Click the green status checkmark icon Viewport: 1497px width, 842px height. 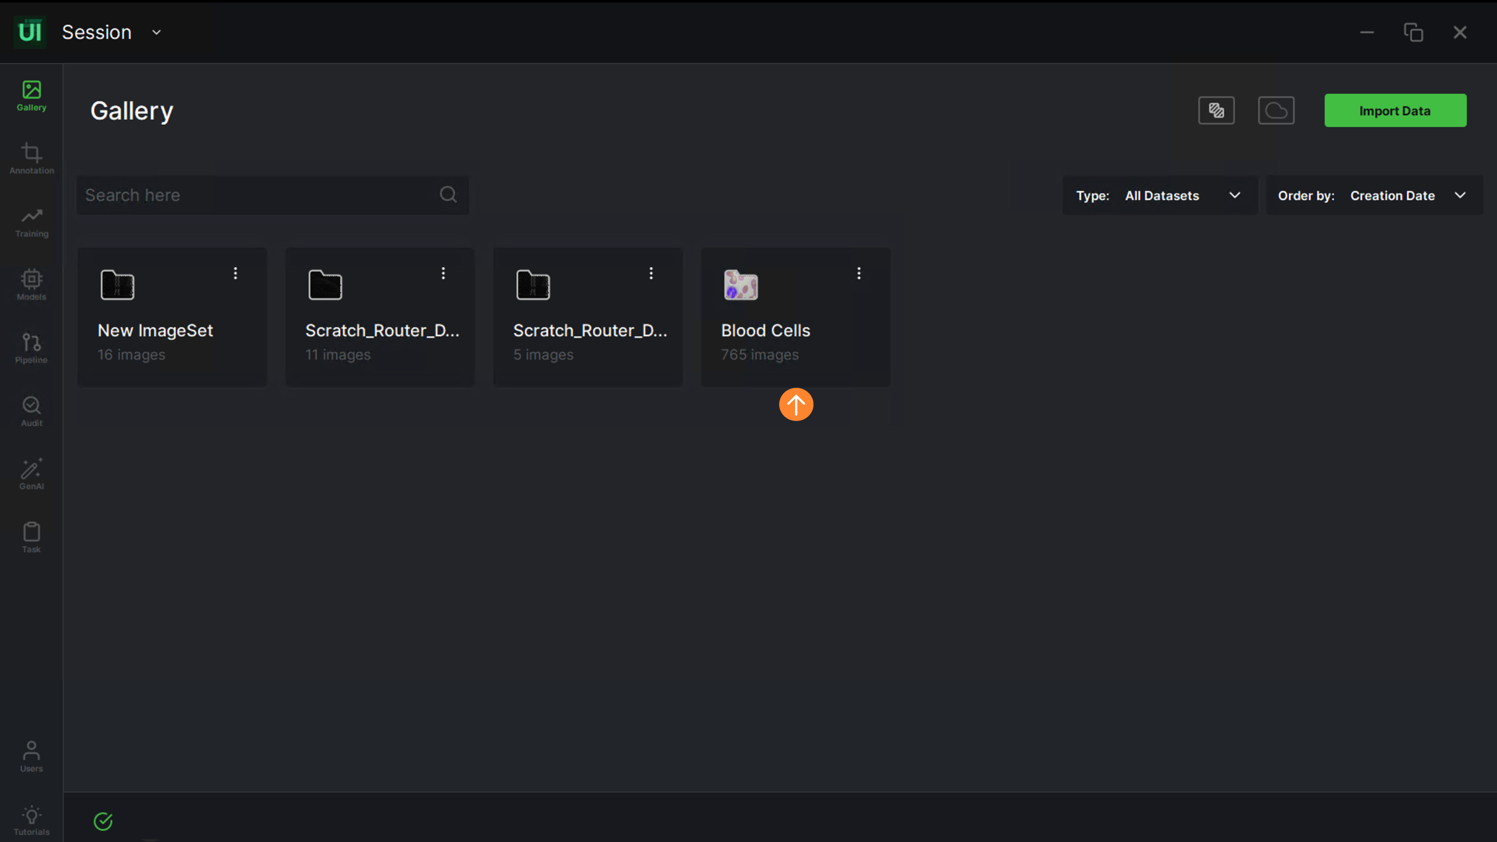[103, 821]
